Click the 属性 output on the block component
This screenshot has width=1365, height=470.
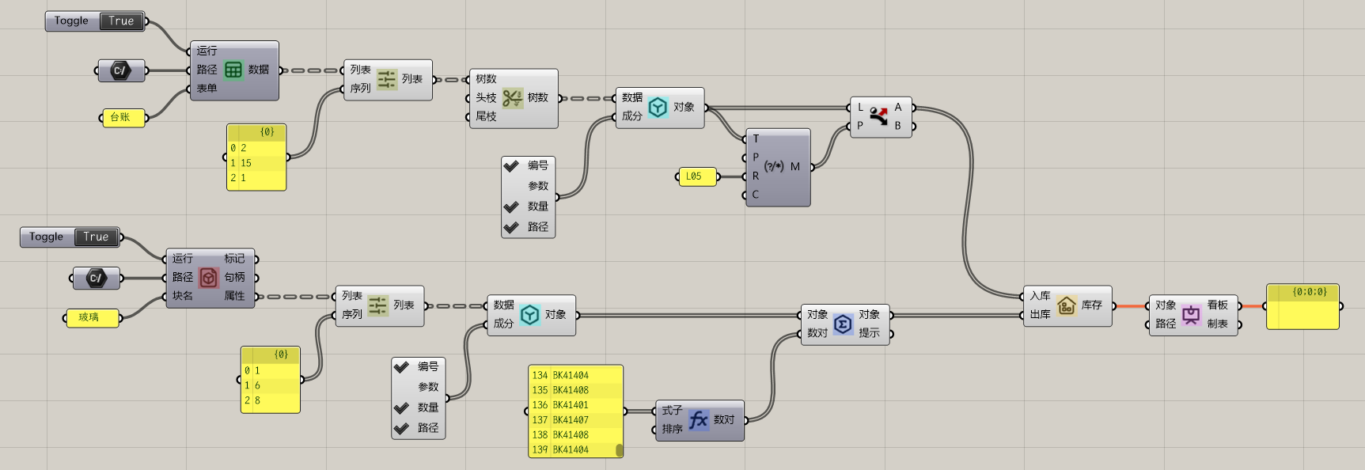(x=235, y=296)
